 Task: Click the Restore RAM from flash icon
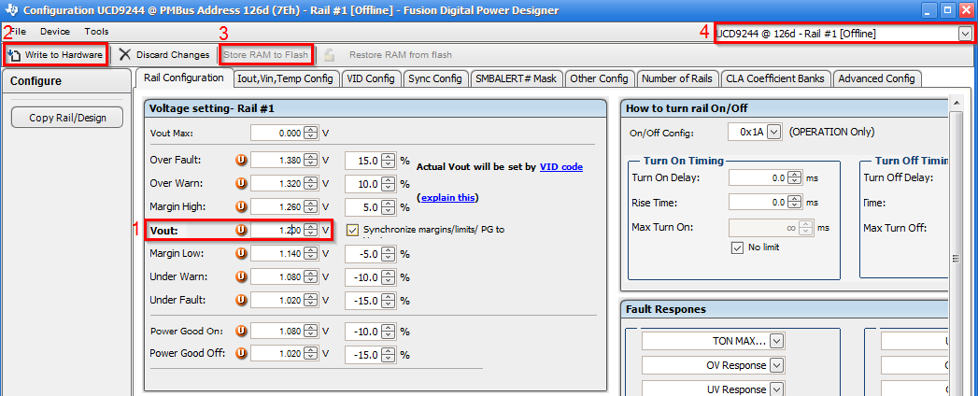pos(329,55)
